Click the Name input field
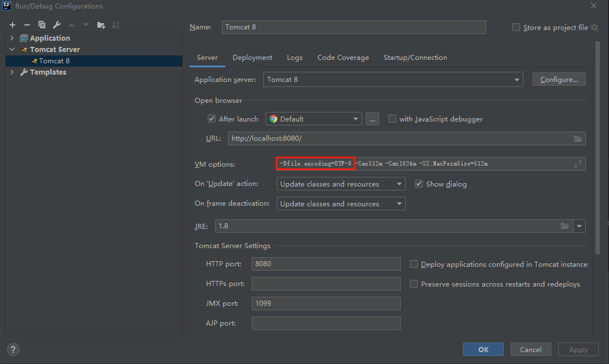 pyautogui.click(x=354, y=27)
